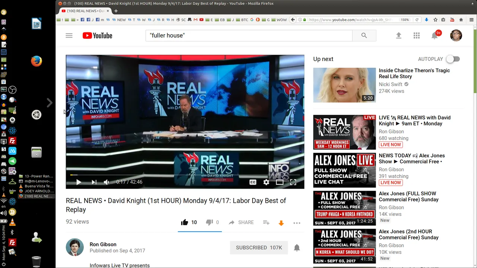
Task: Open the NEW bookmark in toolbar
Action: click(119, 20)
